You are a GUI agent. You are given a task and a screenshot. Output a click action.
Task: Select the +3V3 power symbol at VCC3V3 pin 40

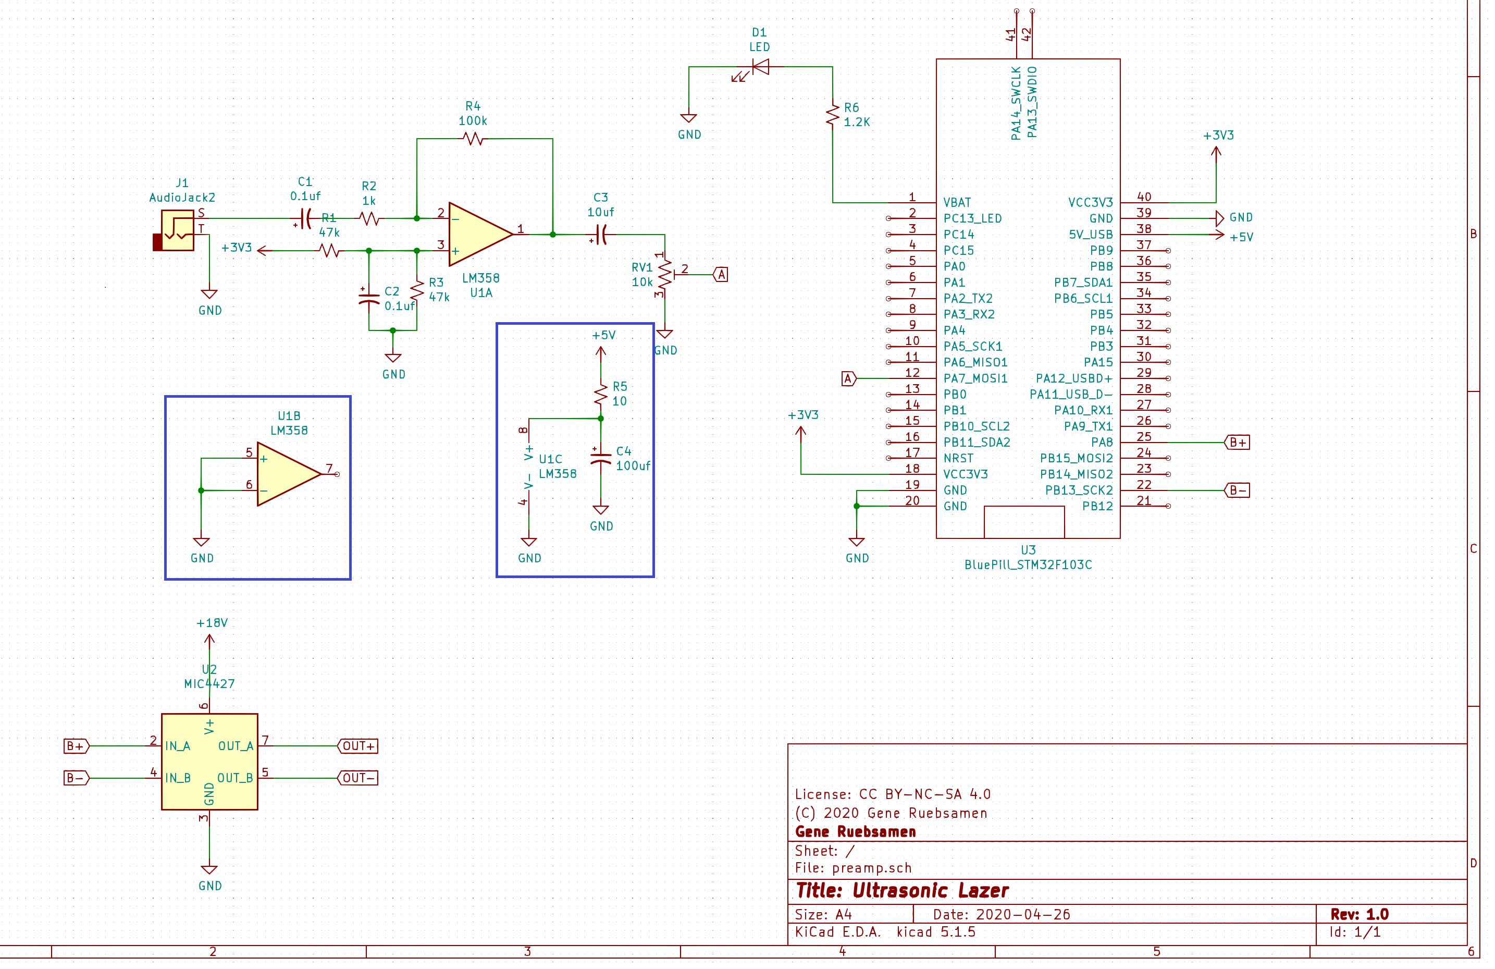coord(1217,146)
